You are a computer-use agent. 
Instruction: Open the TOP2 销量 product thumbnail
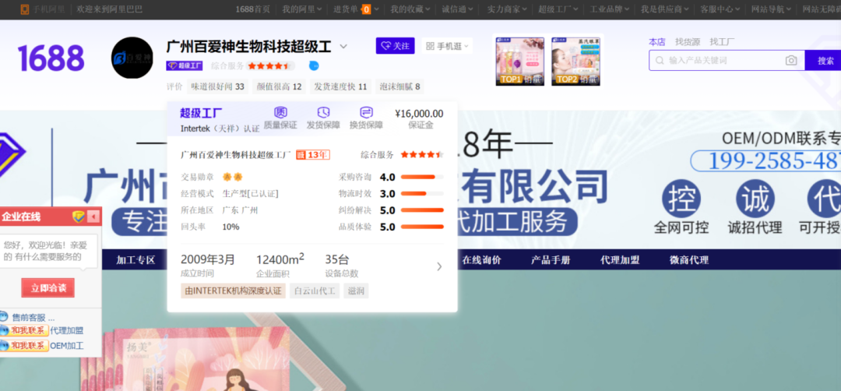click(575, 62)
